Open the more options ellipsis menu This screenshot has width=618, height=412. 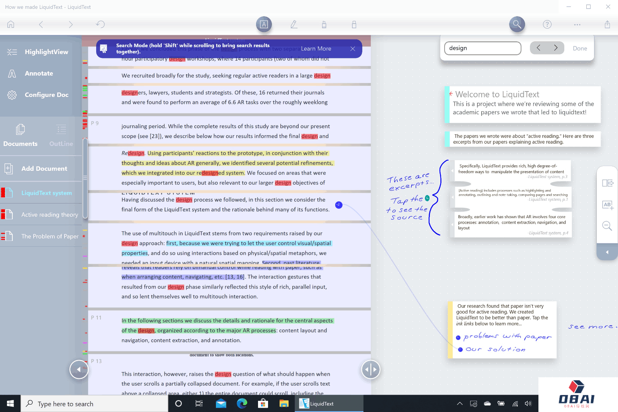point(577,24)
